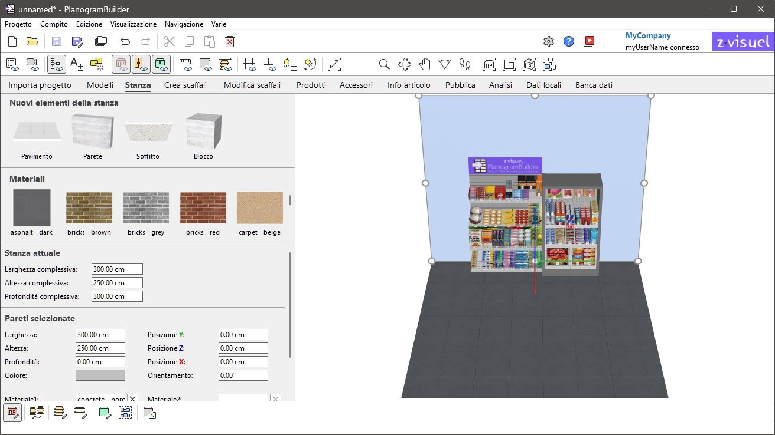The height and width of the screenshot is (435, 775).
Task: Click the blue dashed multi-selection icon
Action: (x=125, y=413)
